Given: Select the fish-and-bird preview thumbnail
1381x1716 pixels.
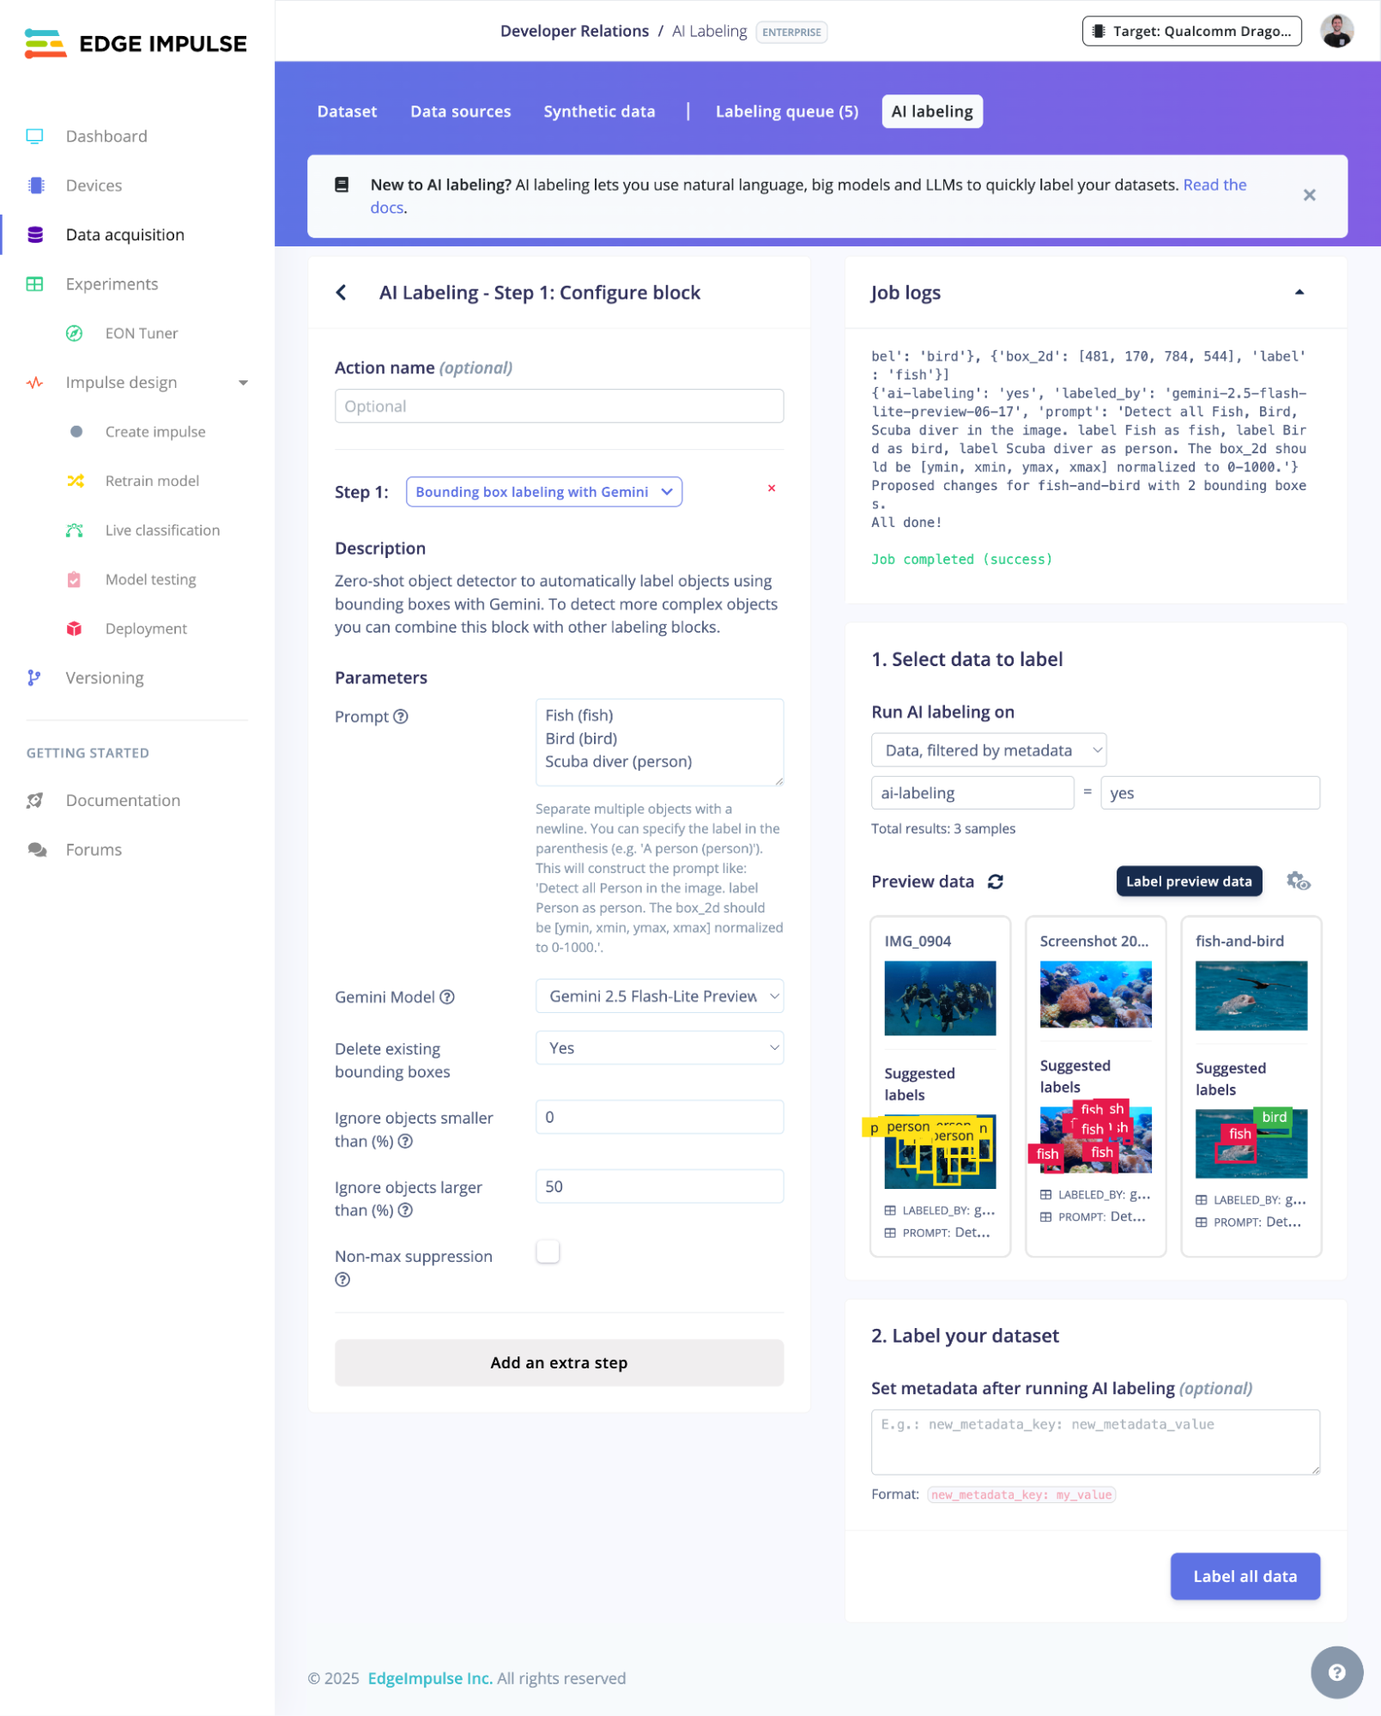Looking at the screenshot, I should [x=1250, y=996].
